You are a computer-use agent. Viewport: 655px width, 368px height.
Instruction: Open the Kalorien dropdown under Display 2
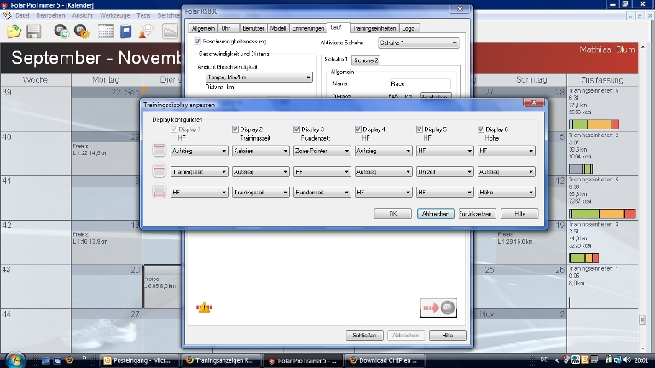pos(260,150)
